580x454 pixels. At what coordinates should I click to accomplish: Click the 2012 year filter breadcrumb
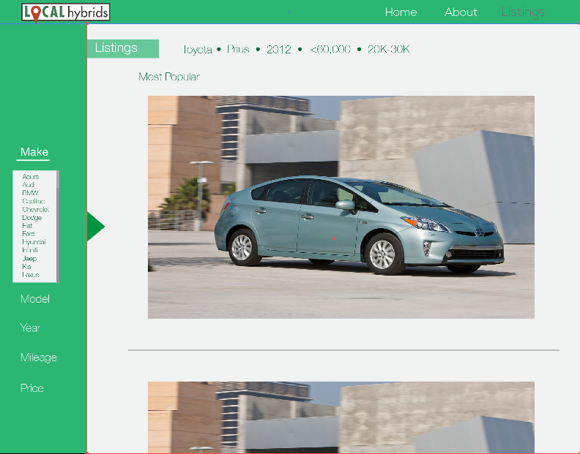[x=278, y=49]
